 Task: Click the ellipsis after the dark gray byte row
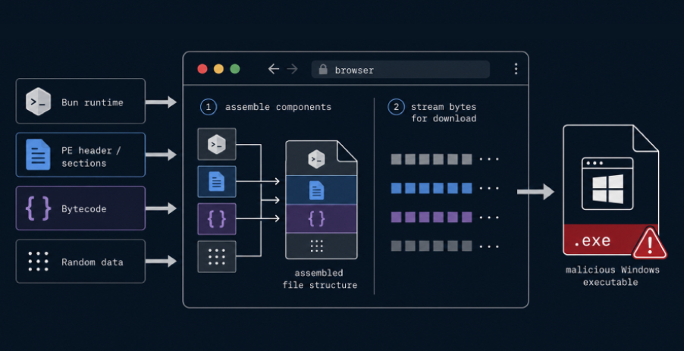489,246
